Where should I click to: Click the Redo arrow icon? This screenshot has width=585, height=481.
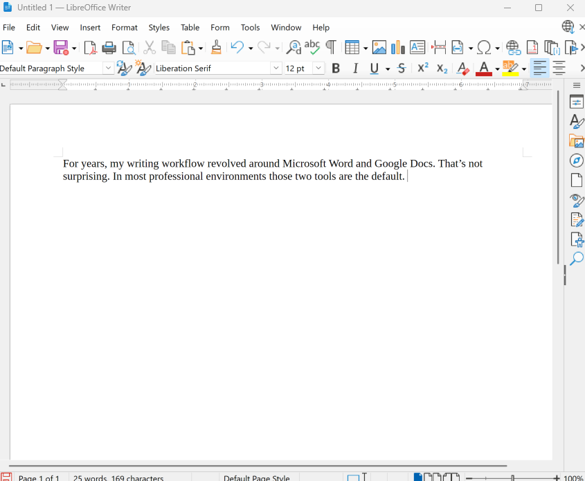(x=264, y=47)
